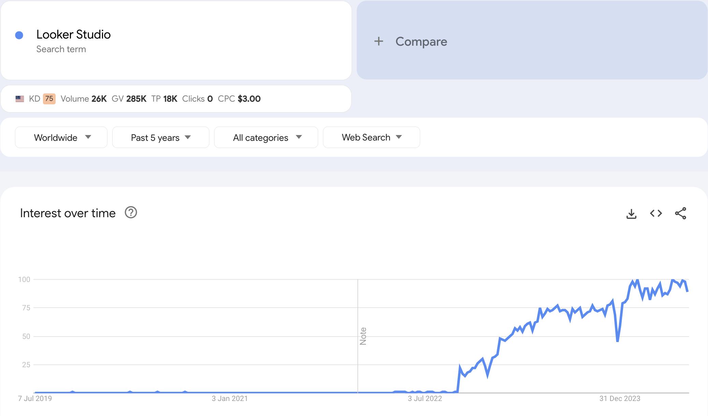The width and height of the screenshot is (708, 416).
Task: Open the Interest over time help icon
Action: pyautogui.click(x=131, y=212)
